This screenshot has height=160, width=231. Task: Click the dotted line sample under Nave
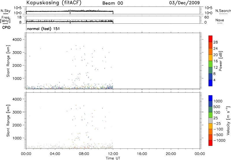tap(220, 23)
